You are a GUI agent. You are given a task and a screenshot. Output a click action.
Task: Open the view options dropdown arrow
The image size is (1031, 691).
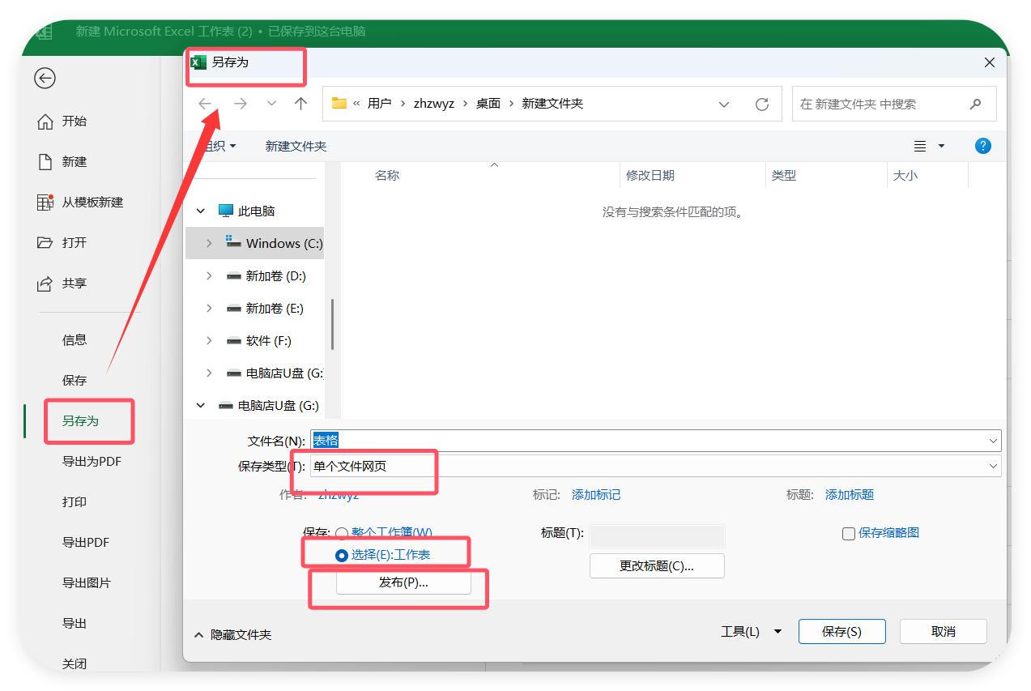click(x=941, y=147)
